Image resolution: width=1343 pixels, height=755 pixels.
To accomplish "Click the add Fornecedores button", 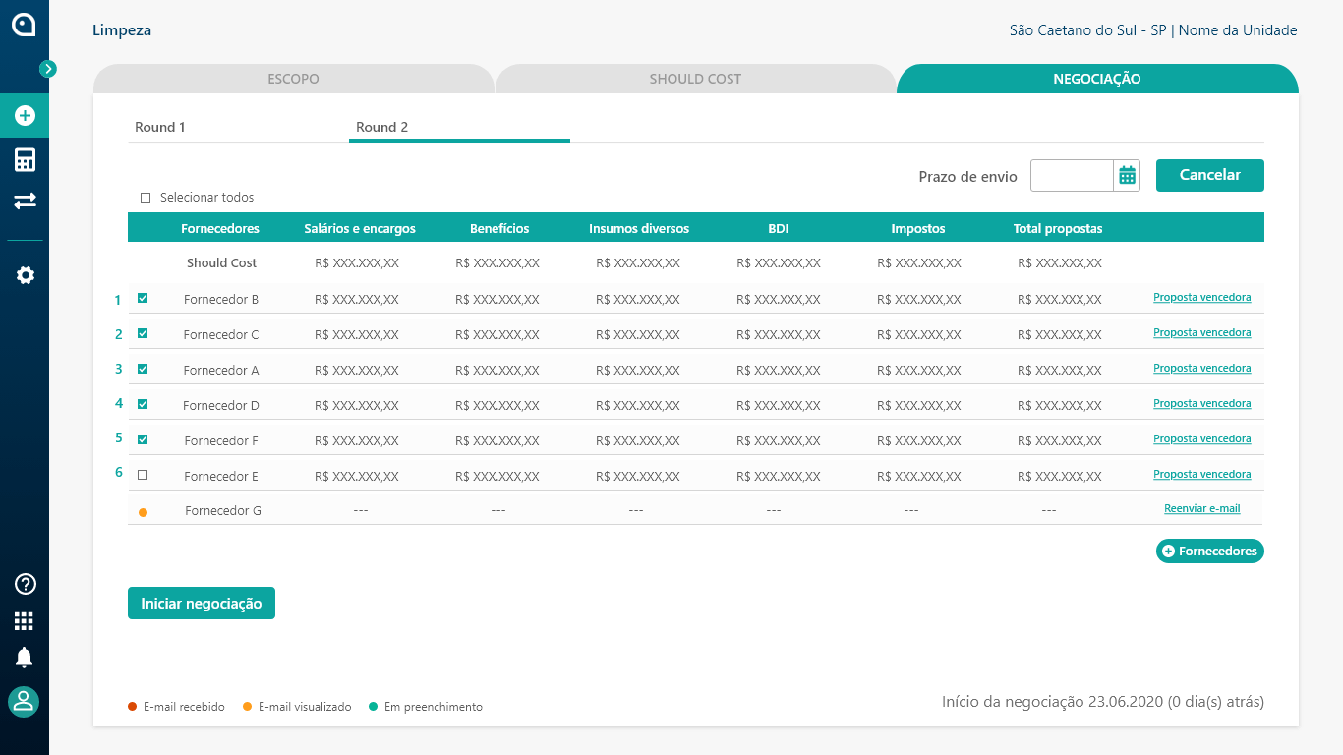I will [1210, 552].
